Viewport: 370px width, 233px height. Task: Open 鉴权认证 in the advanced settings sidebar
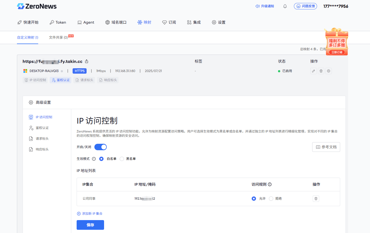point(42,128)
